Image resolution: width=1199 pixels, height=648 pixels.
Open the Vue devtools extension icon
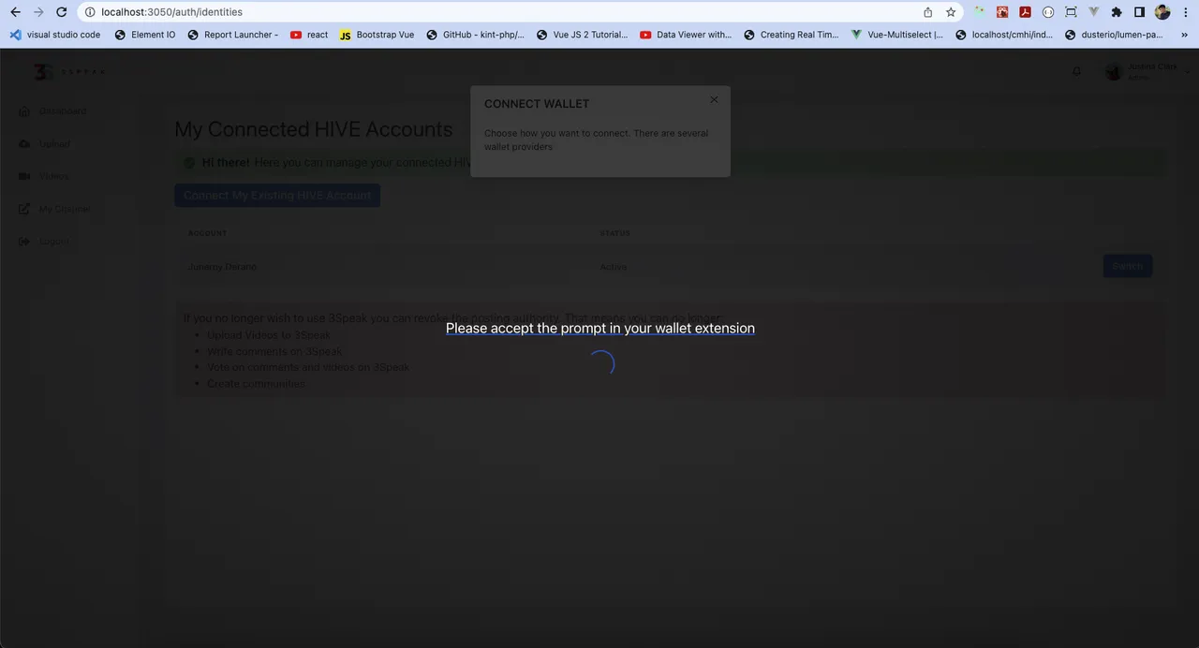pyautogui.click(x=1093, y=12)
